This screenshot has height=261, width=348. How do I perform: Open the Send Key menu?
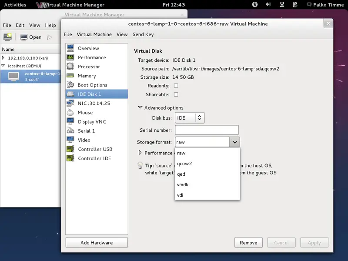coord(143,34)
